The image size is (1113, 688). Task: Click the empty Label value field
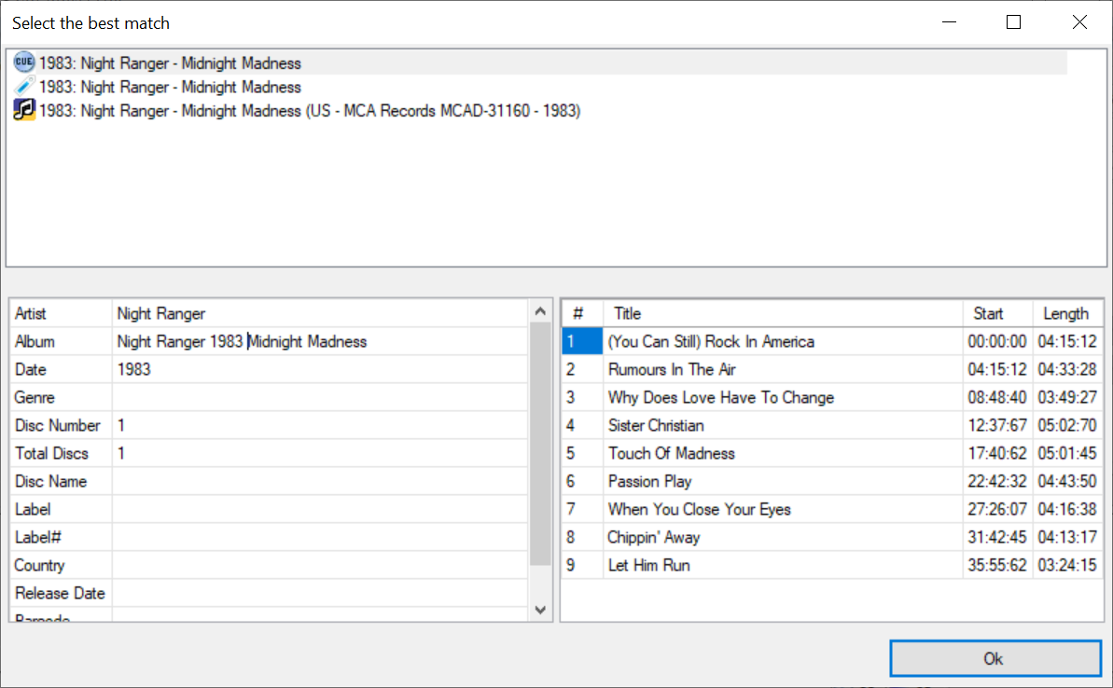pos(319,509)
